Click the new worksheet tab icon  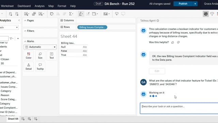point(23,119)
